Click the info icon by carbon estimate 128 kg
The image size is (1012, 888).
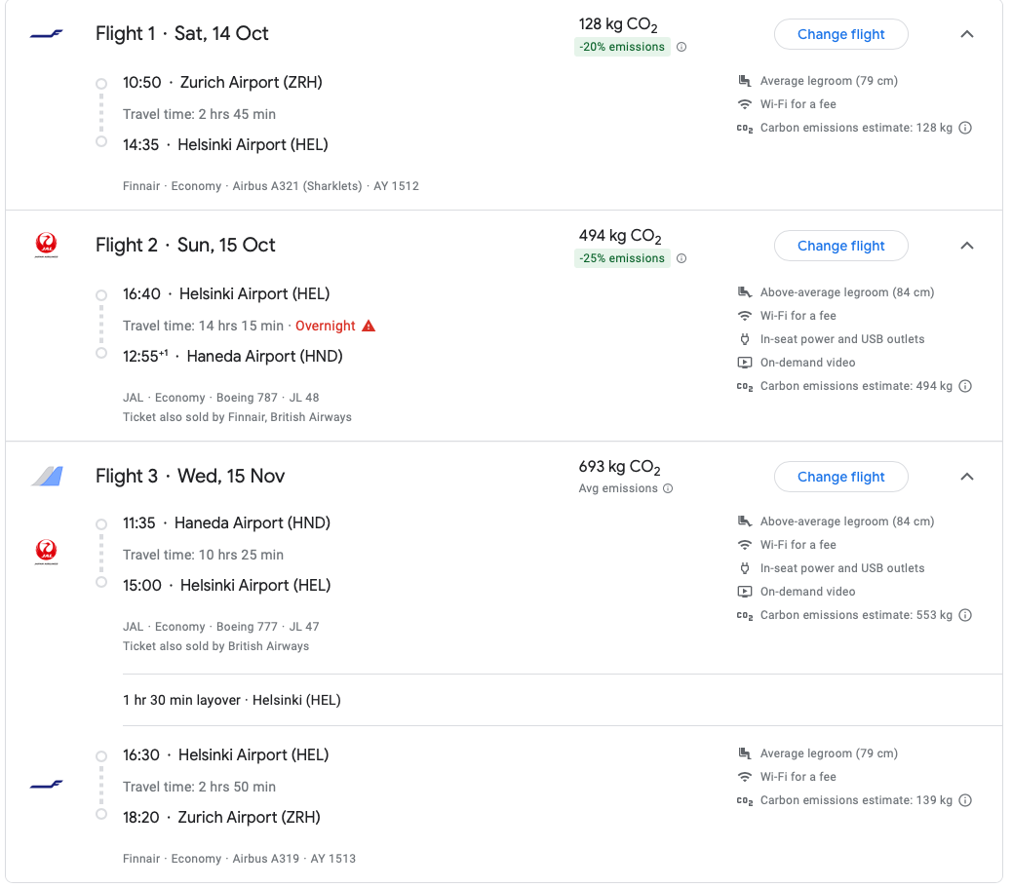(964, 127)
